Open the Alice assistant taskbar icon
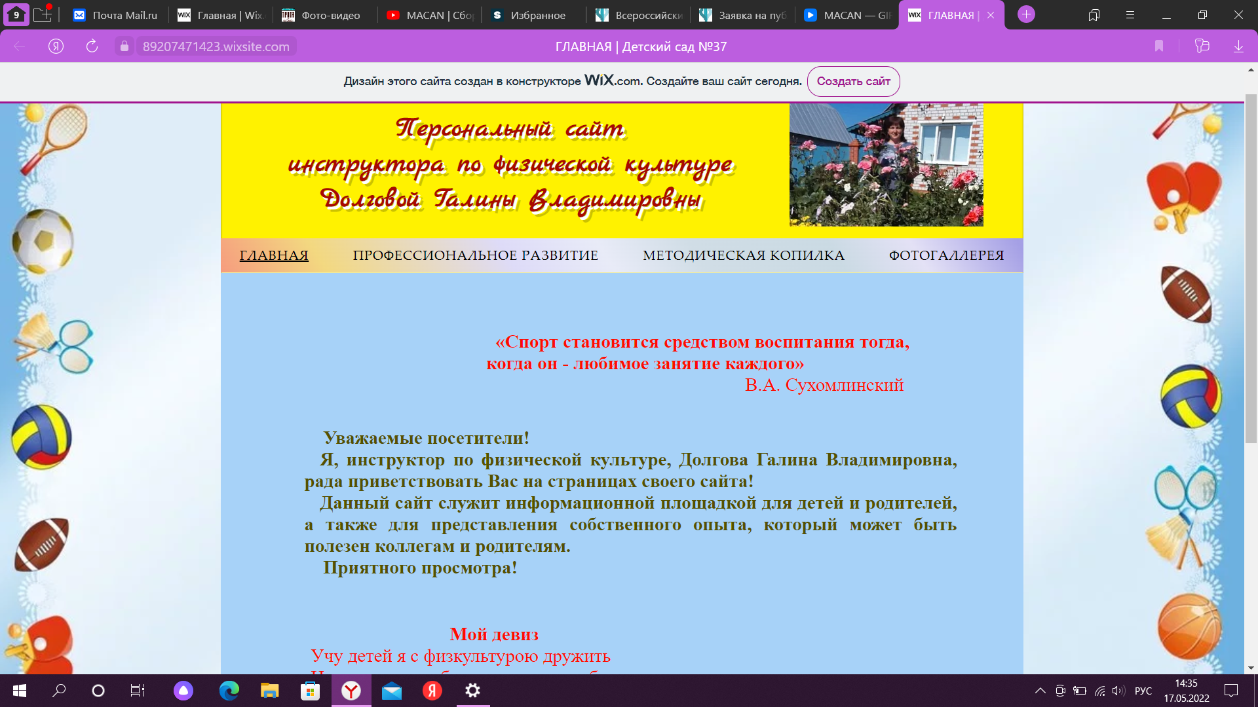 tap(183, 691)
